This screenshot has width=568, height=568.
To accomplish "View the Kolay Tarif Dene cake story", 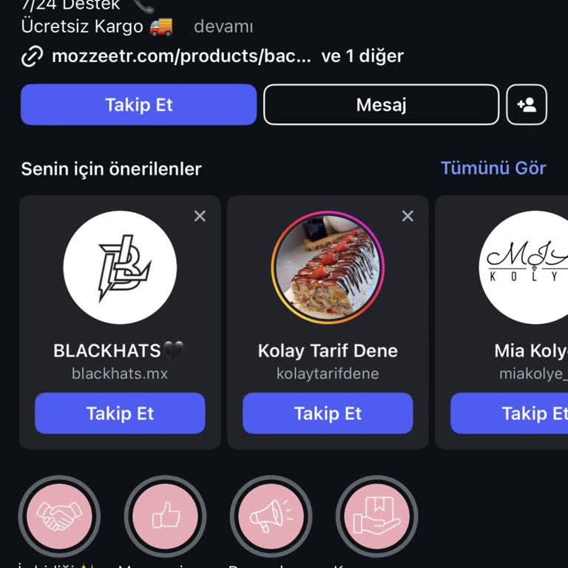I will pos(328,268).
